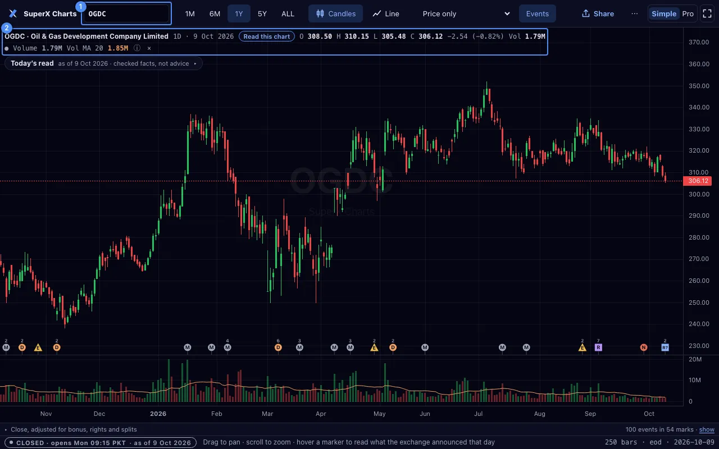
Task: Click the 306.12 current price tag
Action: click(697, 181)
